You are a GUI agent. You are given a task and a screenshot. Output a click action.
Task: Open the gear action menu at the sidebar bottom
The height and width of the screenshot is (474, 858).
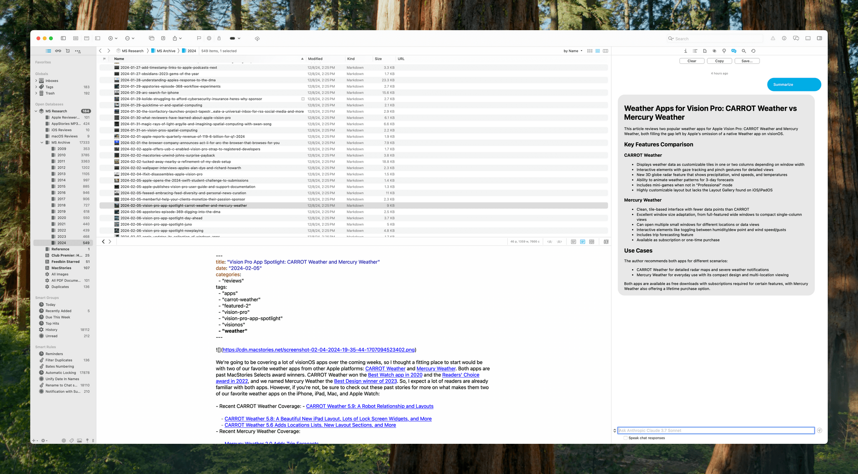(44, 440)
